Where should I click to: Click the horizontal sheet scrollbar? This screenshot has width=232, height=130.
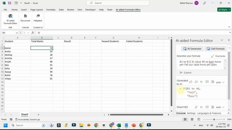coord(137,114)
